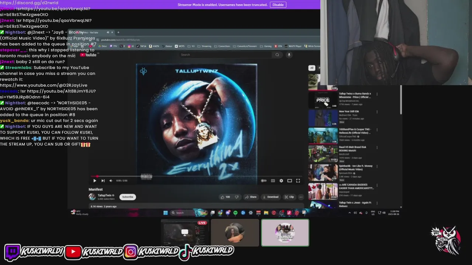Screen dimensions: 472x265
Task: Switch player to theater mode
Action: tap(290, 181)
